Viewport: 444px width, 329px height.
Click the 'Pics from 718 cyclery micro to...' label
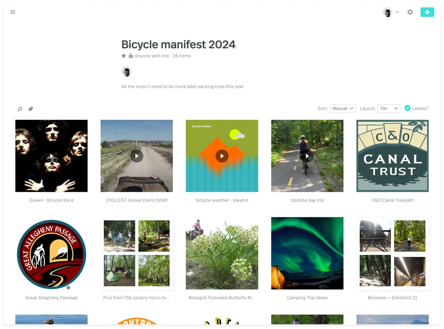coord(137,298)
